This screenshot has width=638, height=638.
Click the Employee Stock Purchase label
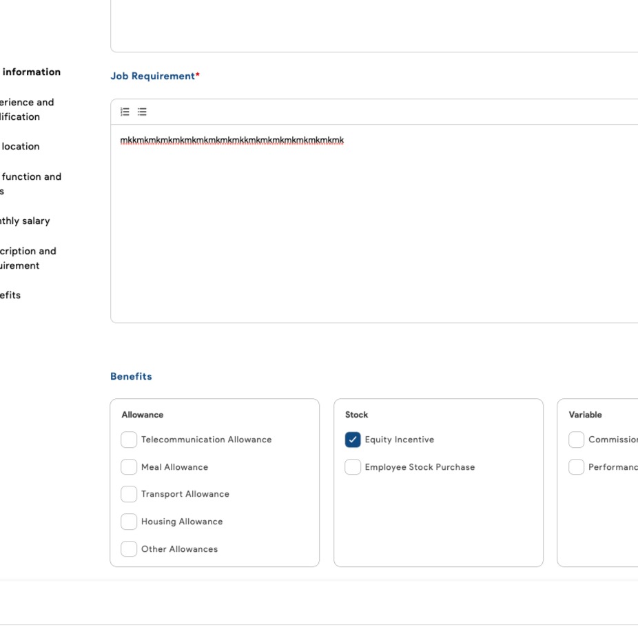[420, 467]
